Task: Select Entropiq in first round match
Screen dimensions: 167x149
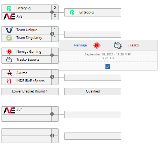Action: 27,9
